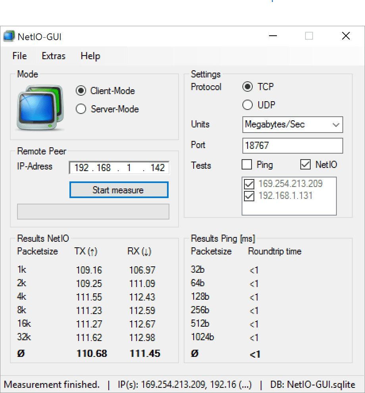Click the 512b ping packetsize row

click(200, 323)
